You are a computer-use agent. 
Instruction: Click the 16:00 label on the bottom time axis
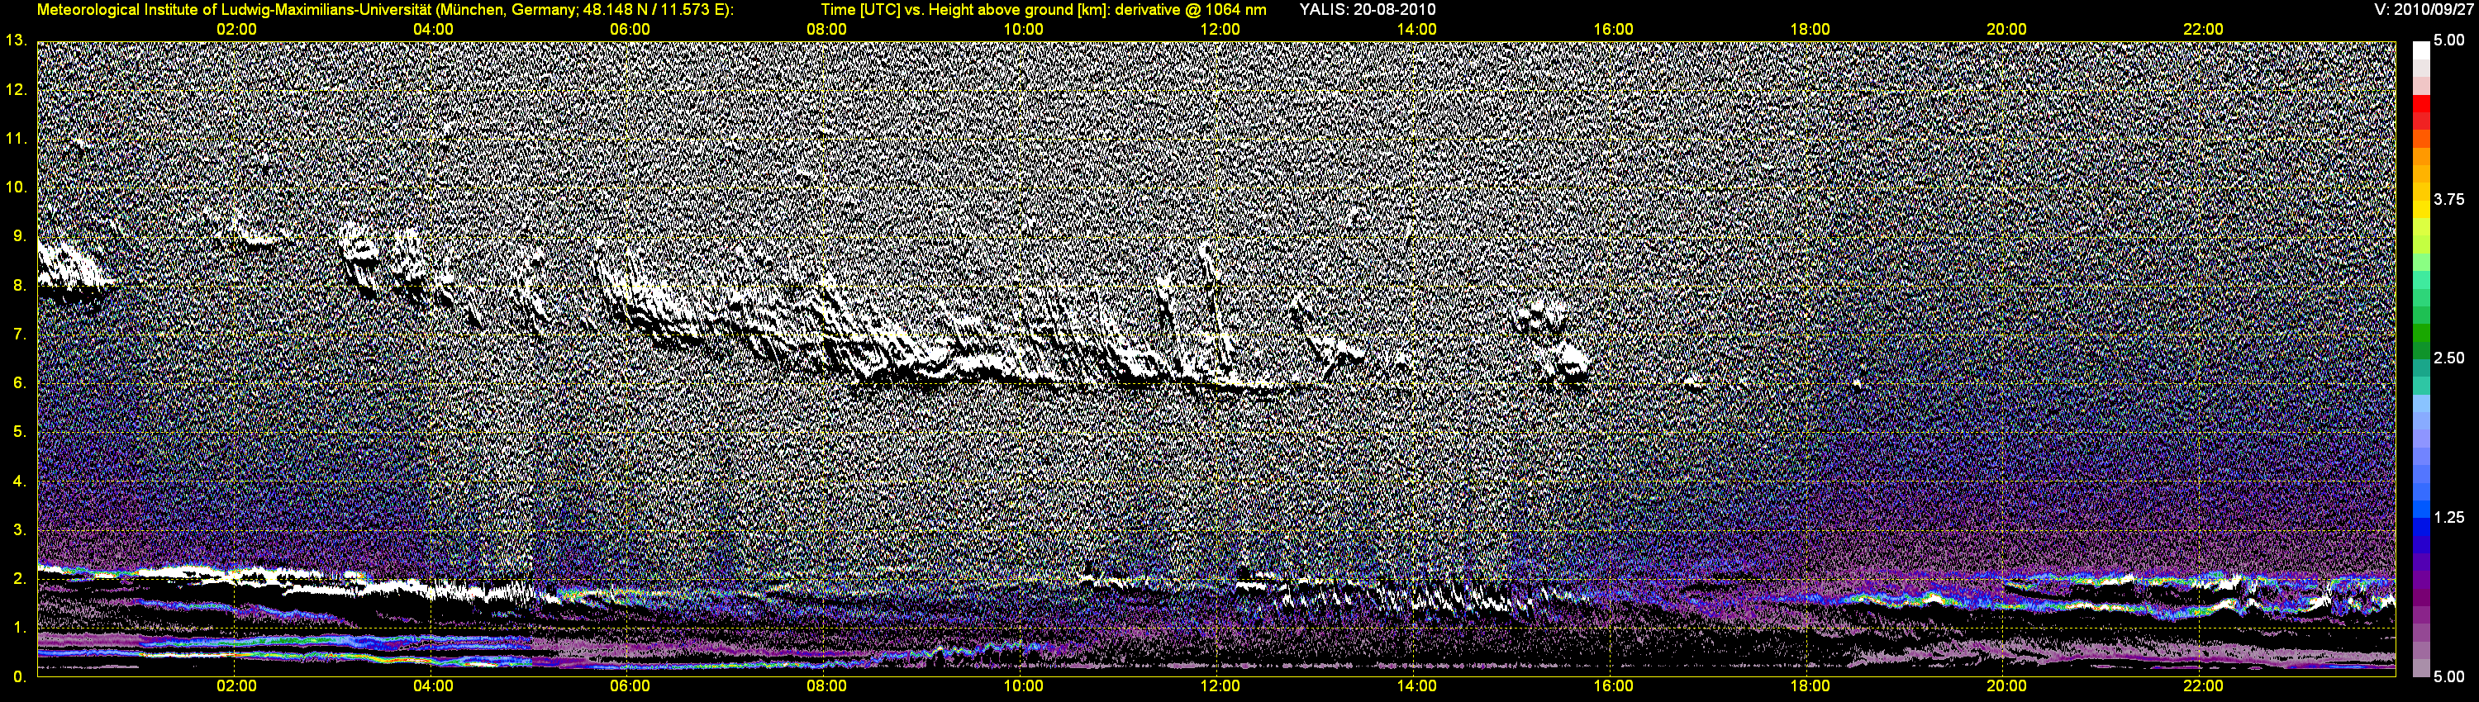(1613, 686)
